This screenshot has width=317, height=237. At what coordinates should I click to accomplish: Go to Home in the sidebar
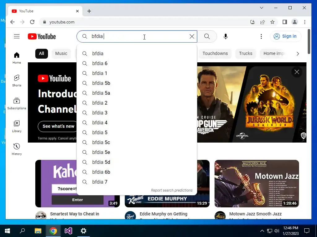tap(17, 58)
